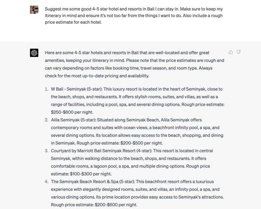261x209 pixels.
Task: Click the '$200-$500 per night' price text
Action: [141, 143]
